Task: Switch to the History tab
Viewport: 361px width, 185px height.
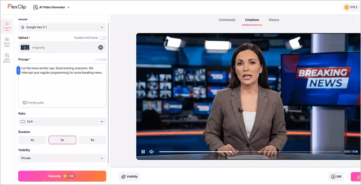Action: tap(274, 20)
